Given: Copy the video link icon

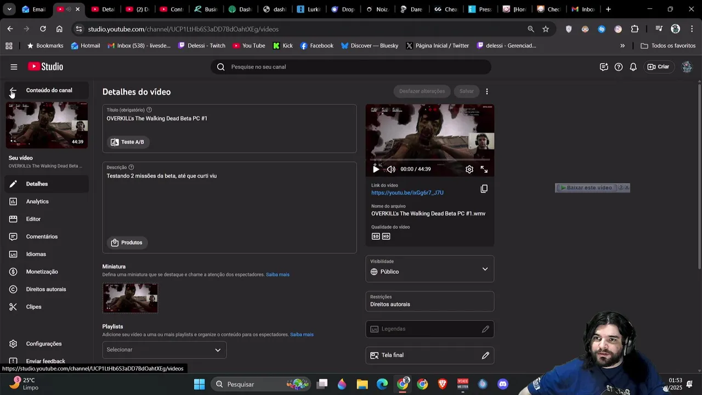Looking at the screenshot, I should 484,189.
